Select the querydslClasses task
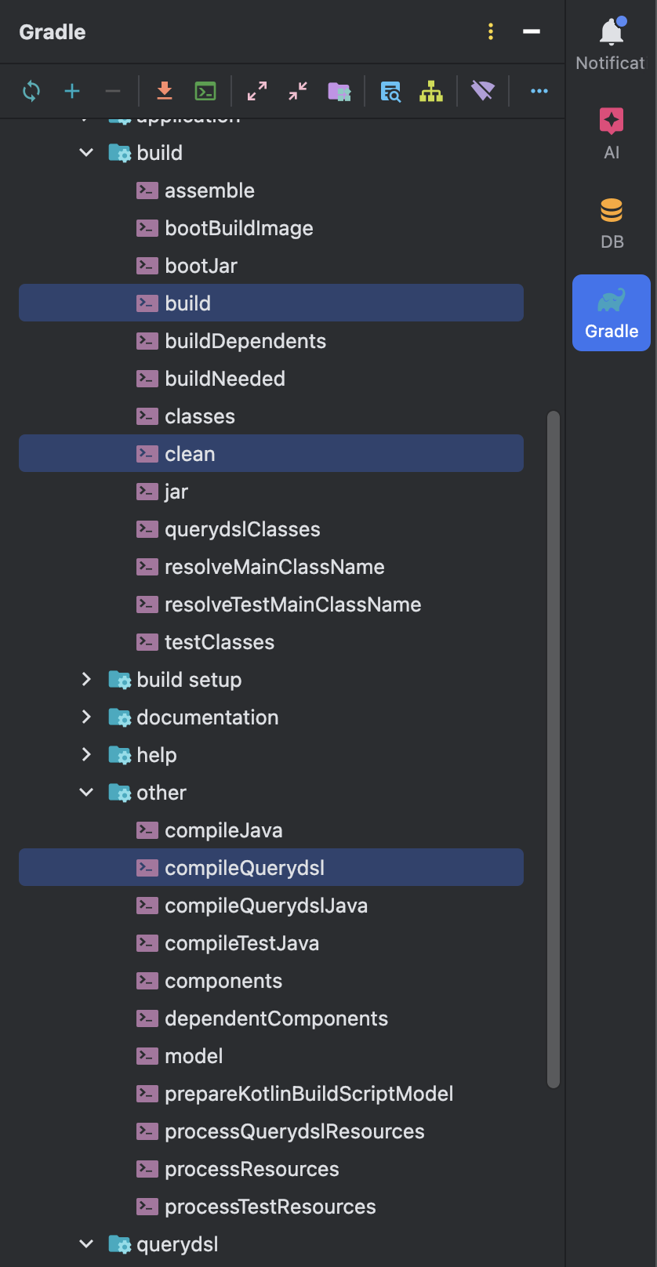The image size is (657, 1267). pyautogui.click(x=271, y=529)
